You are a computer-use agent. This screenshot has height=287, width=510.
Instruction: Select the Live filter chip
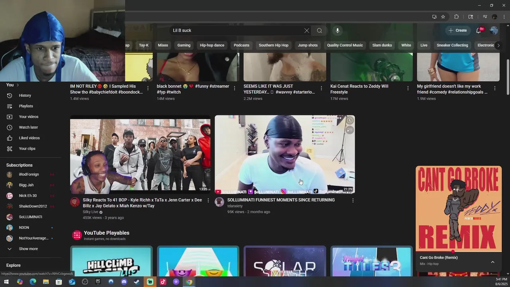click(x=424, y=45)
